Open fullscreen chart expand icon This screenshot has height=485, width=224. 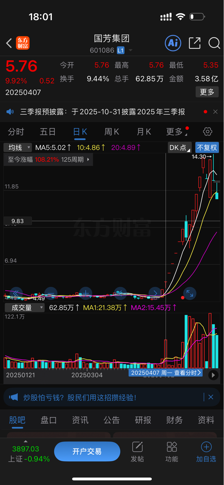click(190, 293)
